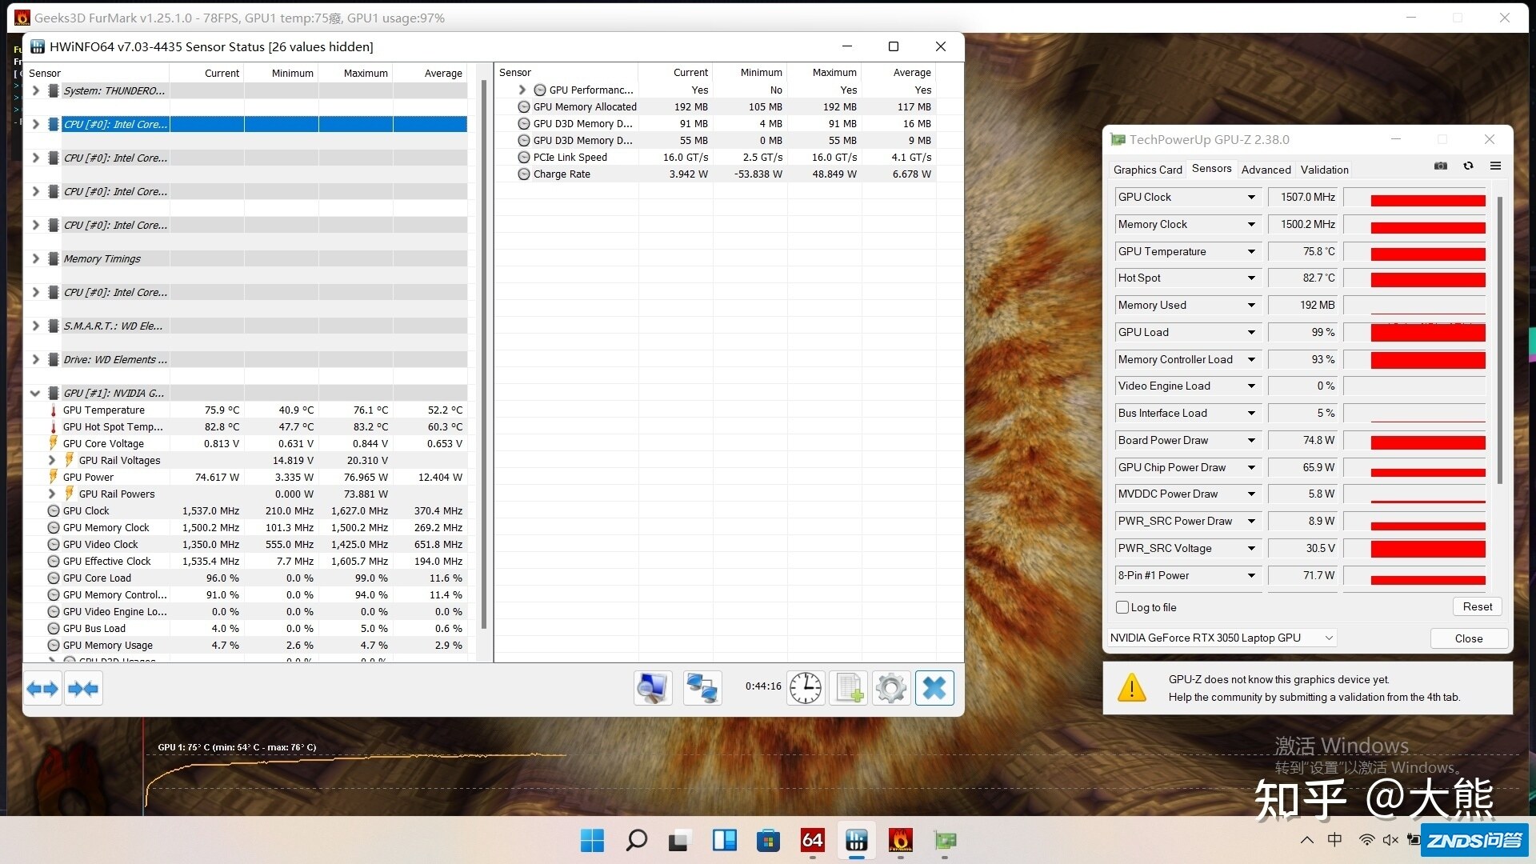Open GPU Clock sensor dropdown in GPU-Z
Image resolution: width=1536 pixels, height=864 pixels.
[x=1251, y=197]
